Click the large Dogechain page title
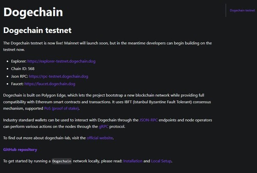Image resolution: width=257 pixels, height=173 pixels. pyautogui.click(x=33, y=12)
